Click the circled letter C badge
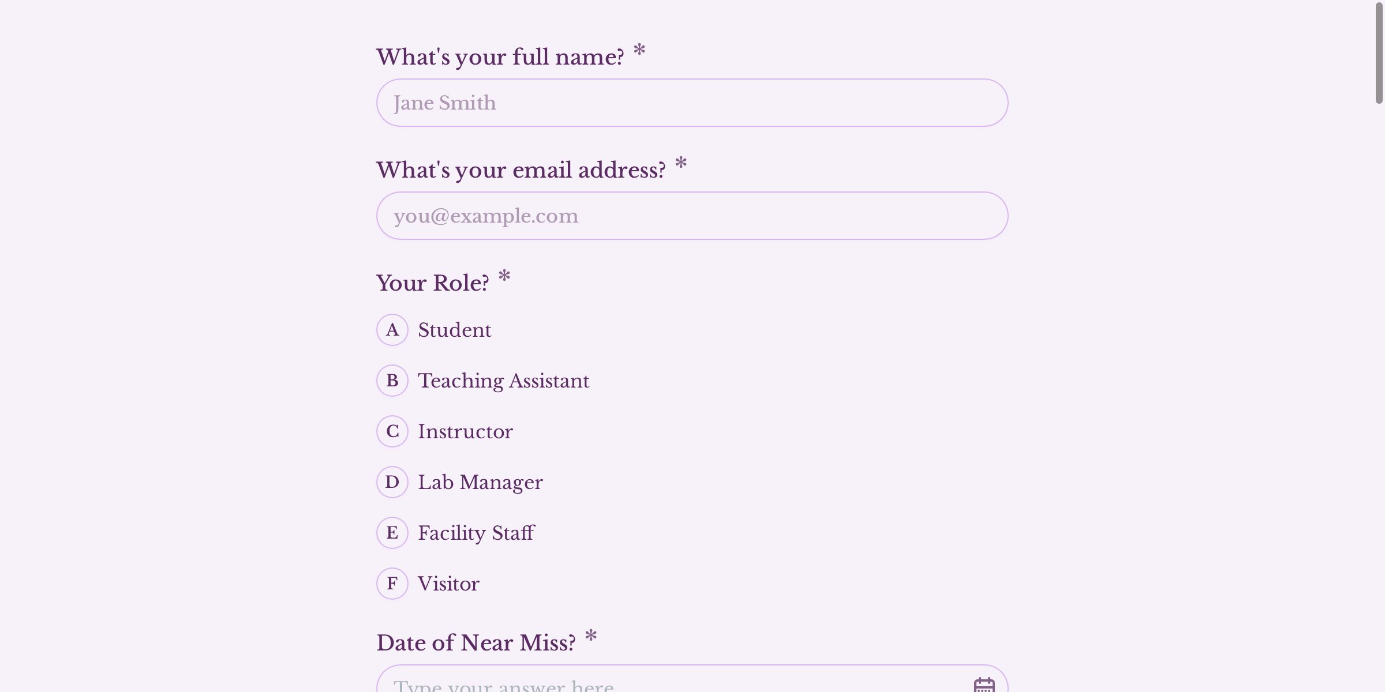The height and width of the screenshot is (692, 1385). pyautogui.click(x=392, y=431)
